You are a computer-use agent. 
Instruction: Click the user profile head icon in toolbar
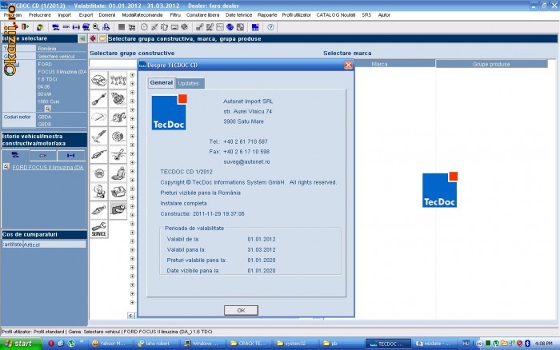40,27
